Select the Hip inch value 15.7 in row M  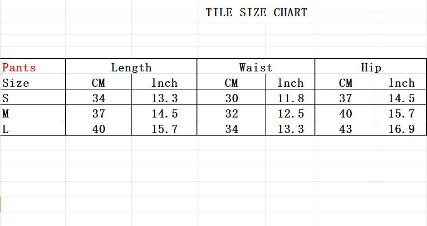click(x=401, y=113)
